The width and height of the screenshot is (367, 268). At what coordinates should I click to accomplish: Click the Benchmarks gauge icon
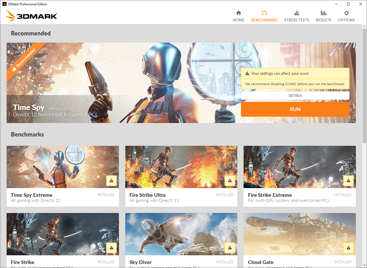point(264,13)
